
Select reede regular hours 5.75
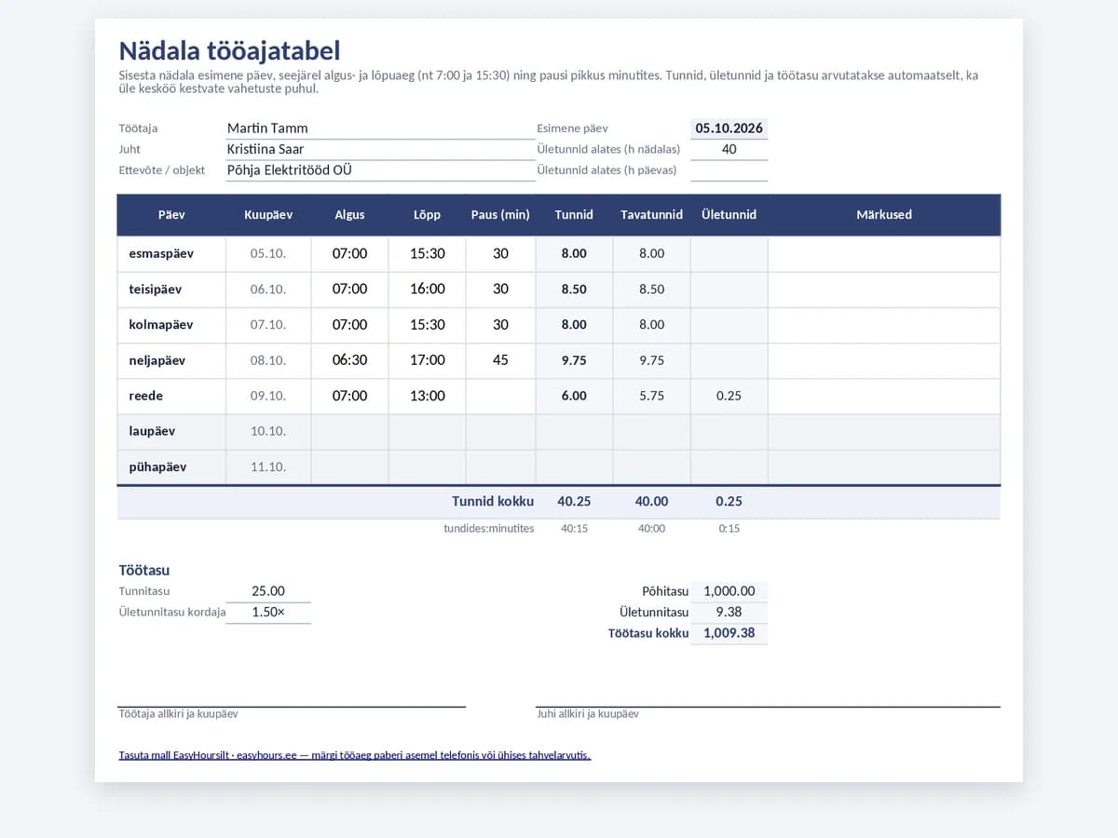[652, 396]
